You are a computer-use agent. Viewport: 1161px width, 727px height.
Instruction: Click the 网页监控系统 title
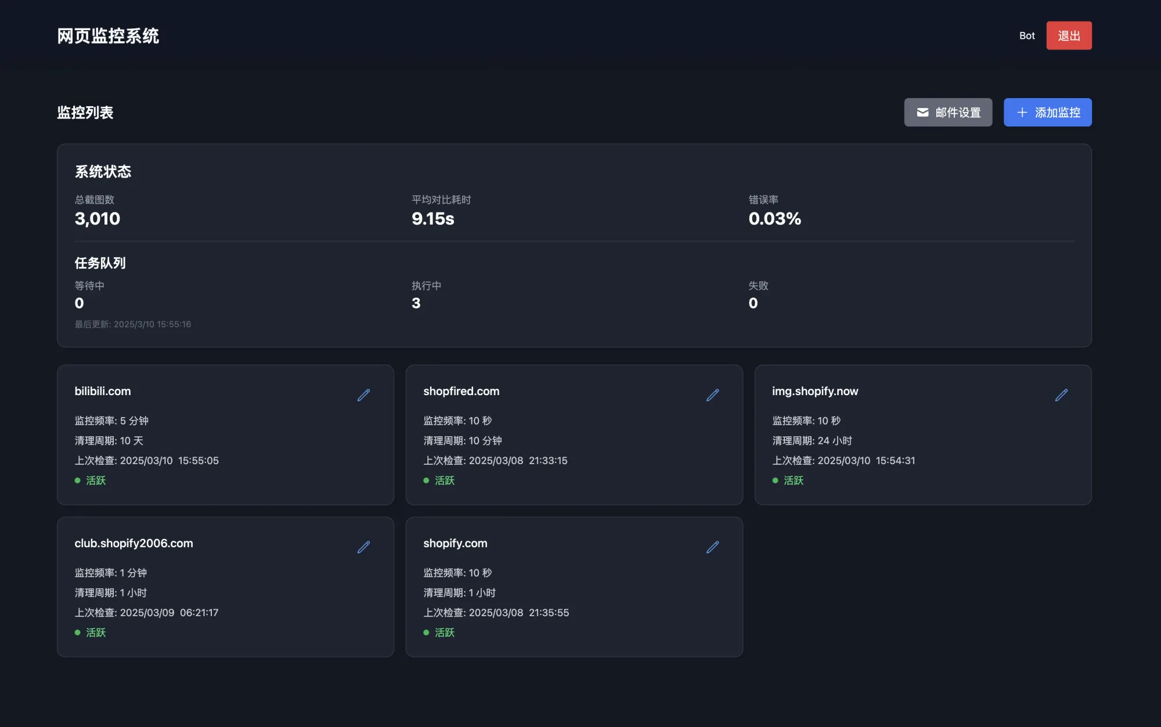tap(108, 36)
